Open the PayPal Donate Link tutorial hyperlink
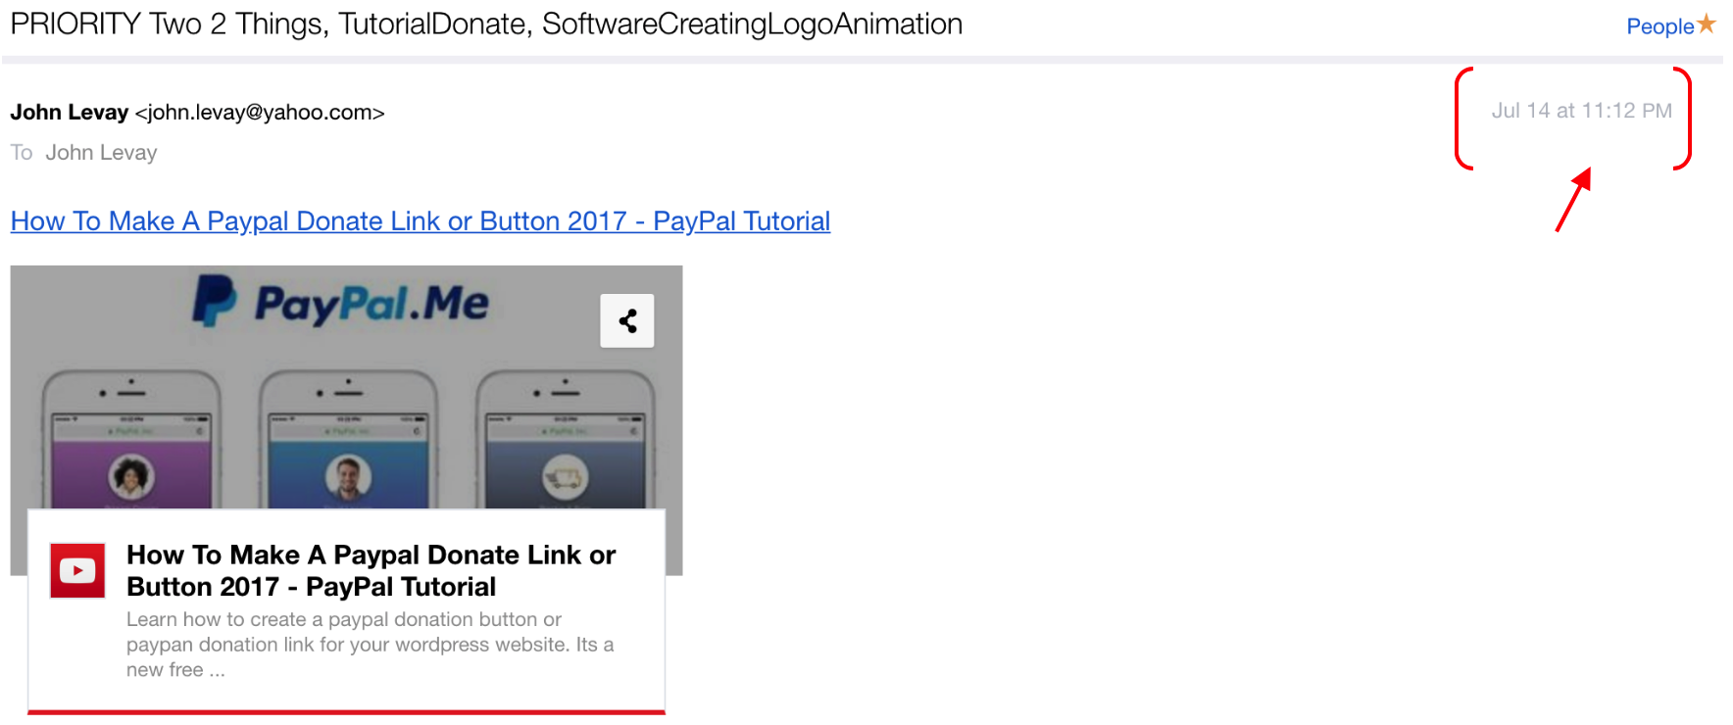Screen dimensions: 1733x725 click(x=420, y=221)
